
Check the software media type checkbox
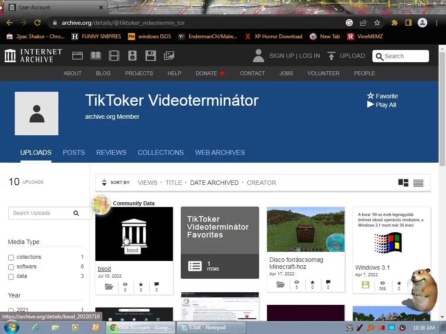coord(11,267)
